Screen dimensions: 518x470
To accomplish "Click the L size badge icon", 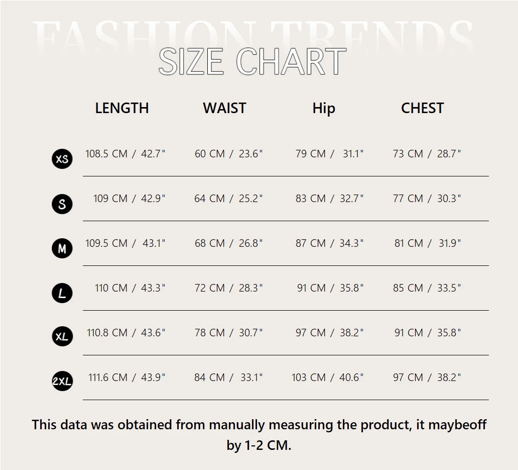I will tap(62, 293).
